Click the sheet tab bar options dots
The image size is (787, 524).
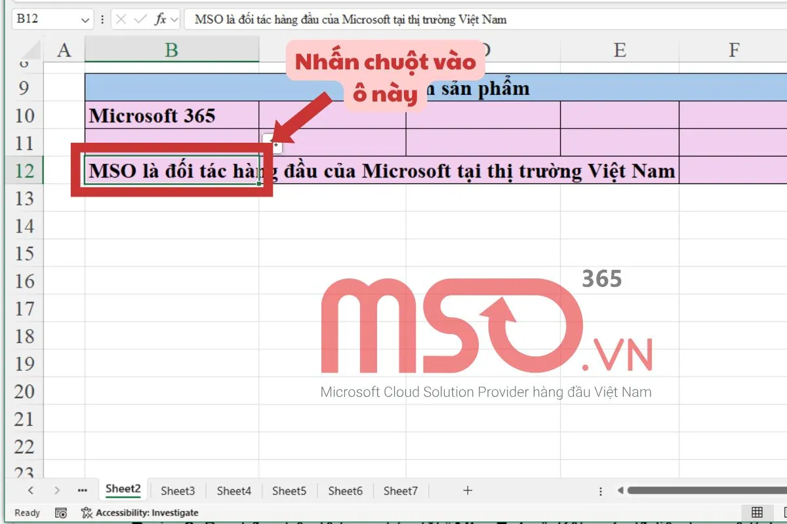[x=601, y=491]
